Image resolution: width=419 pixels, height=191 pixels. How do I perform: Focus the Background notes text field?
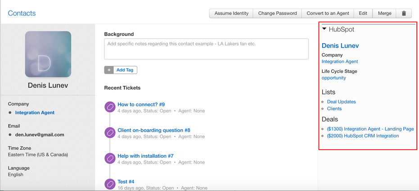pyautogui.click(x=206, y=49)
